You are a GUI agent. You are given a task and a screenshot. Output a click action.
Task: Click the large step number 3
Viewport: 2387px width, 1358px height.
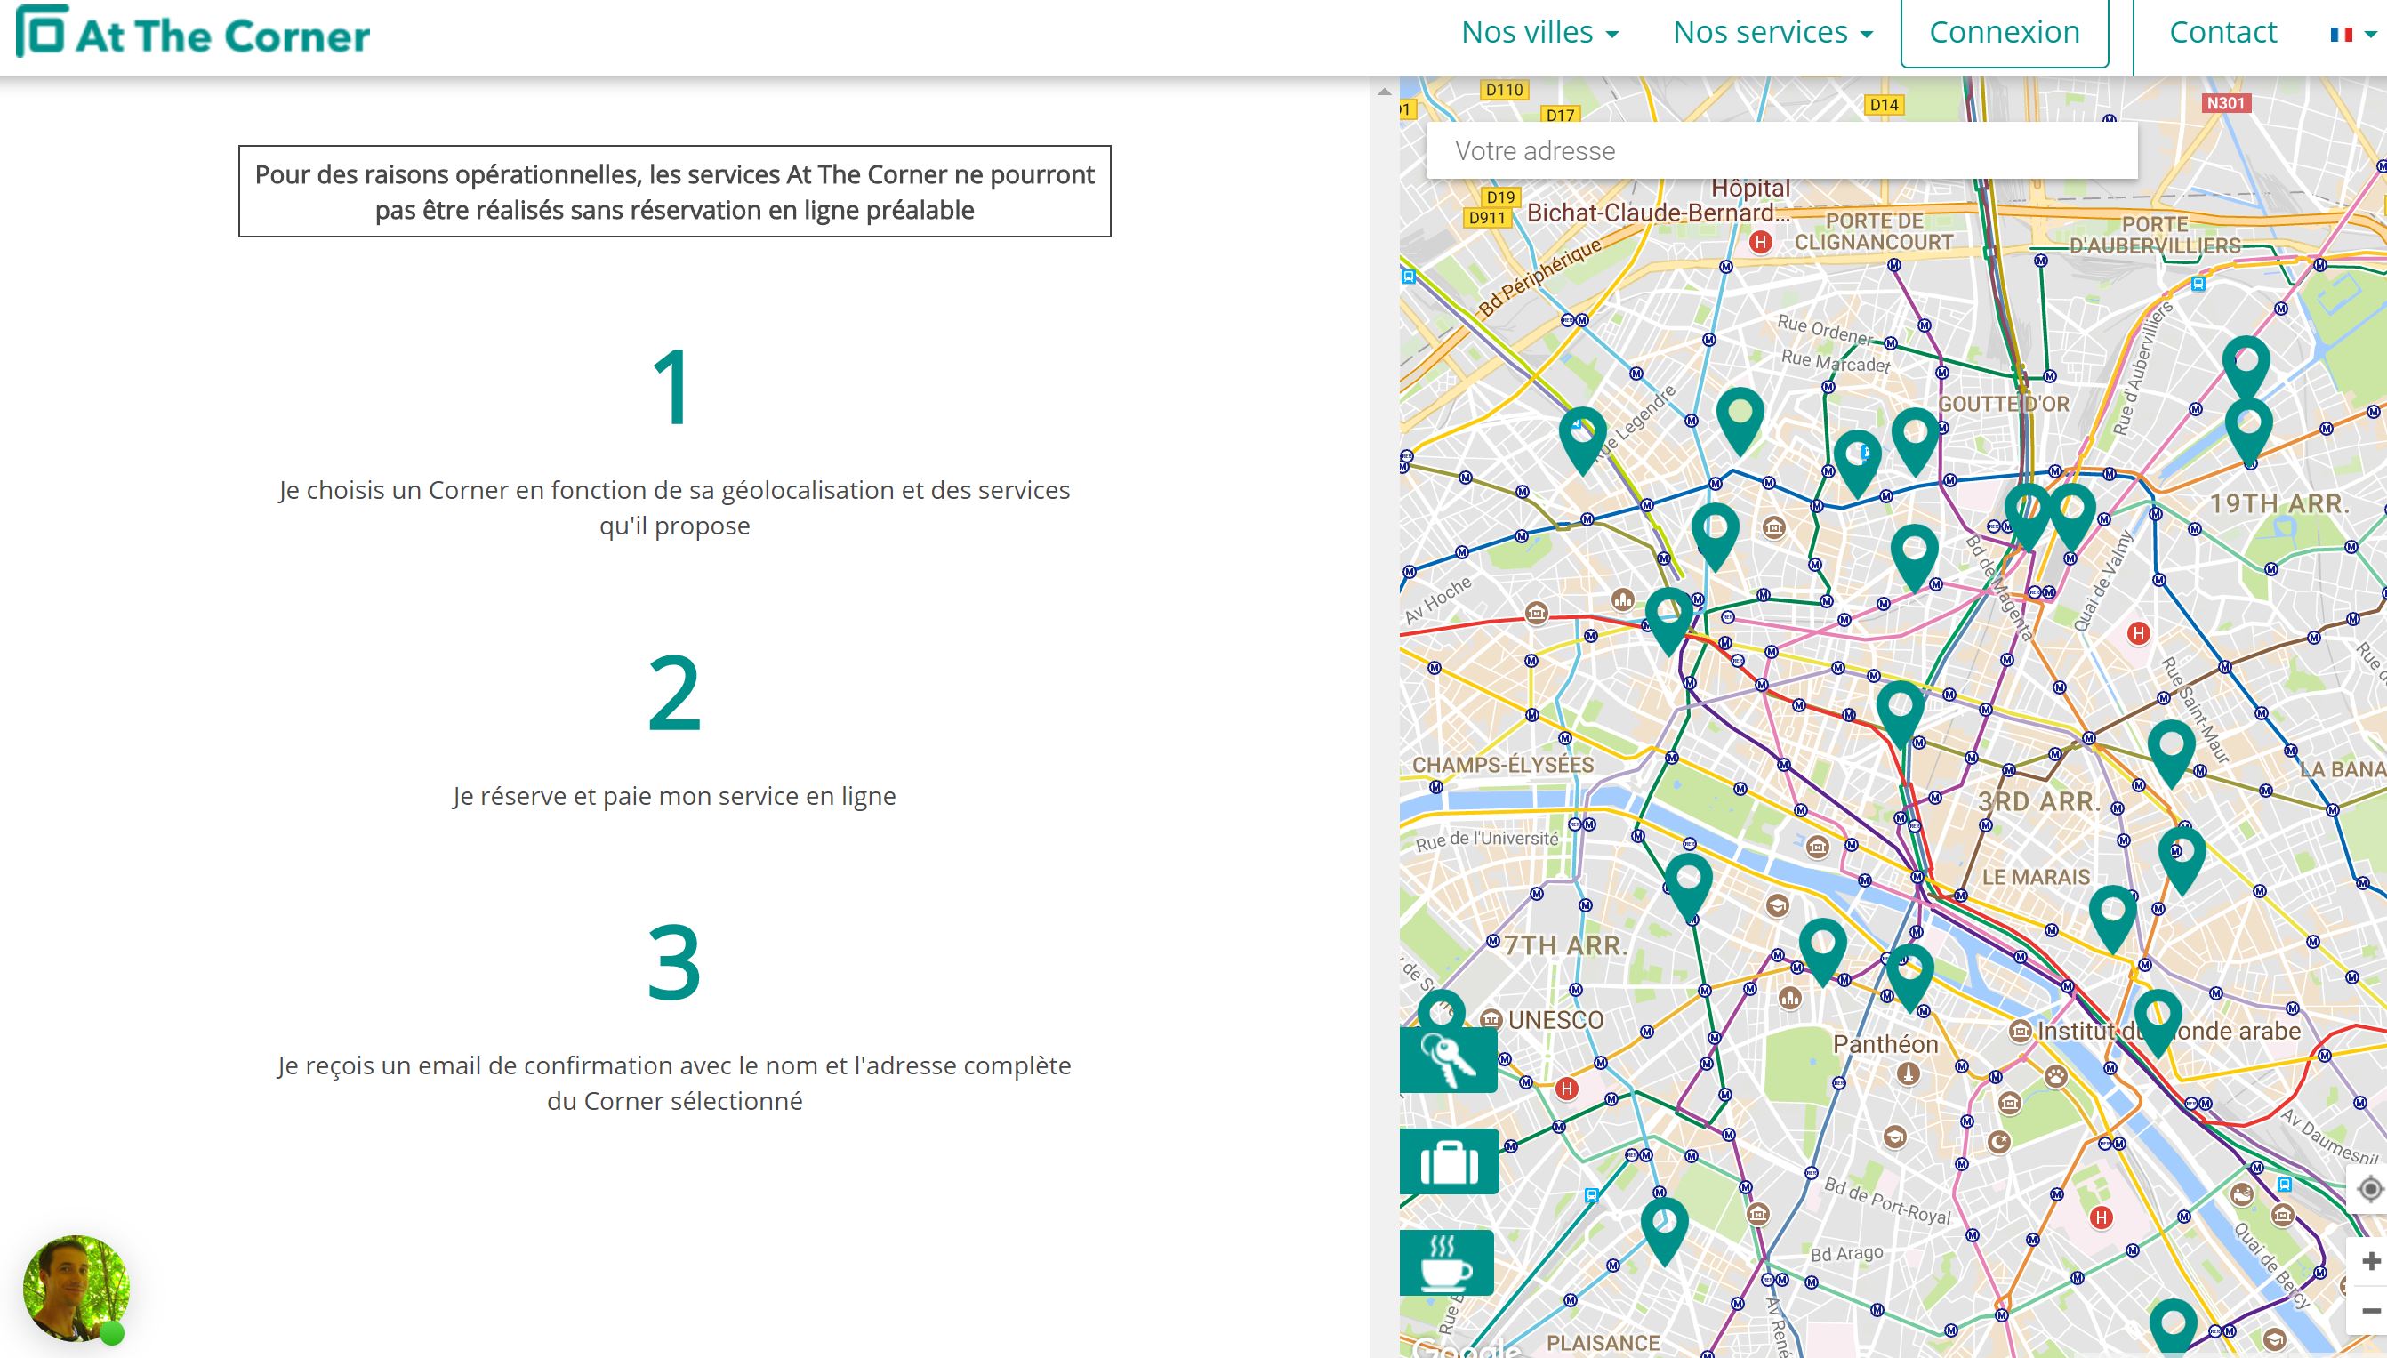coord(673,961)
